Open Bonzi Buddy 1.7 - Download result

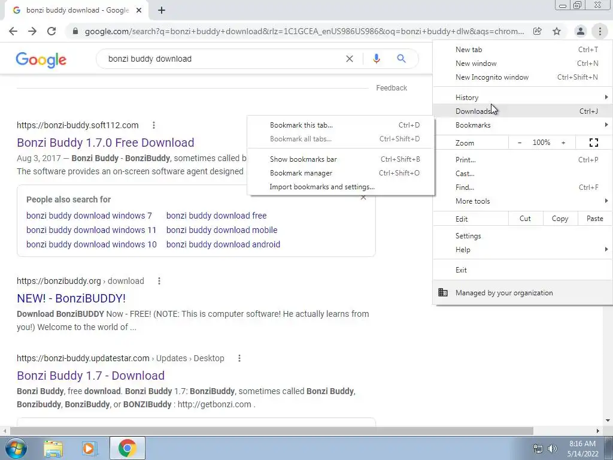coord(91,376)
